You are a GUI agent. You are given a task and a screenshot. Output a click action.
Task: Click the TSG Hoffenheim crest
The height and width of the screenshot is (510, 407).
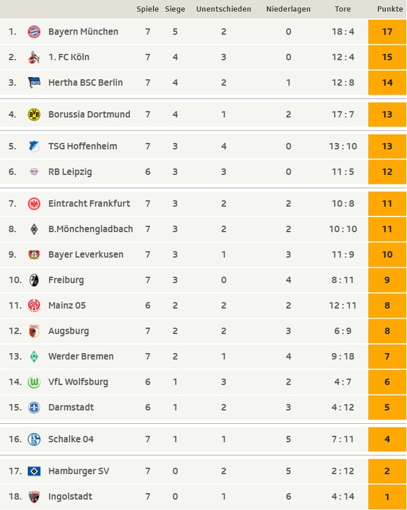(x=34, y=146)
